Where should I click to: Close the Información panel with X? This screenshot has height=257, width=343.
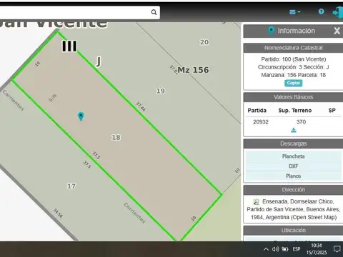(x=337, y=31)
